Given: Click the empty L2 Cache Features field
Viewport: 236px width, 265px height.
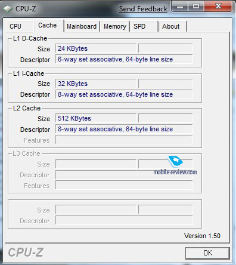Looking at the screenshot, I should click(x=124, y=140).
